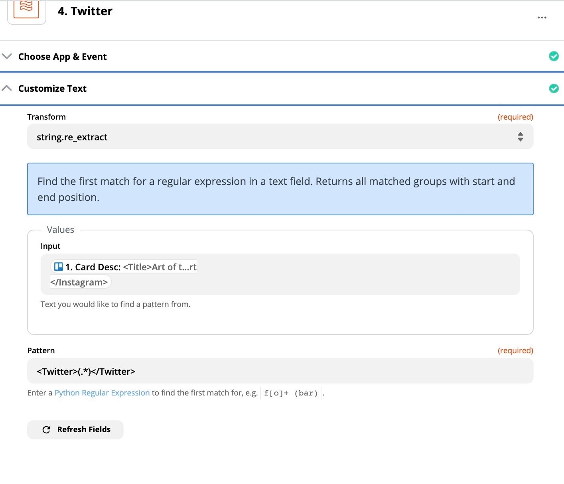The width and height of the screenshot is (564, 484).
Task: Click the Pattern field with Twitter regex
Action: [280, 371]
